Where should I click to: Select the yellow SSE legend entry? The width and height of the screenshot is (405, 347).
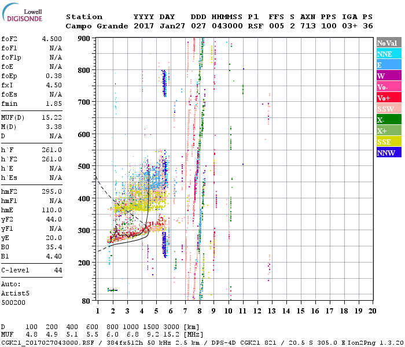click(x=389, y=142)
